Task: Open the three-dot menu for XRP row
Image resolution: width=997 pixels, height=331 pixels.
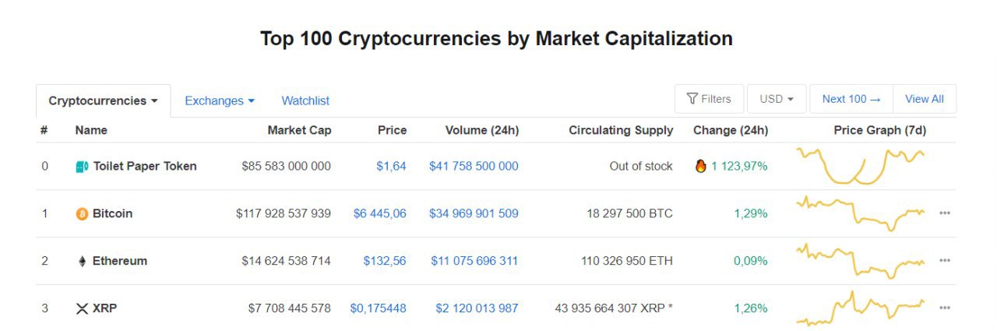Action: click(945, 308)
